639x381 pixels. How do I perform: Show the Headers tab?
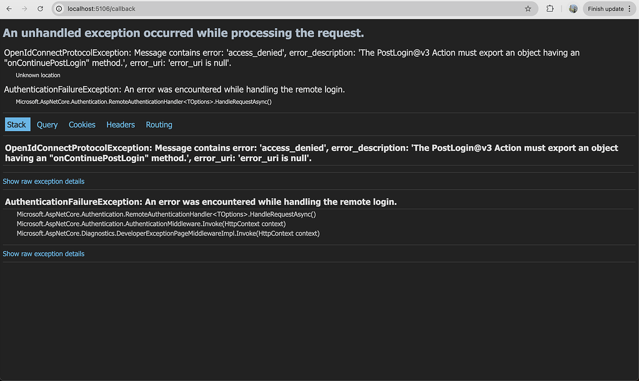pos(121,125)
